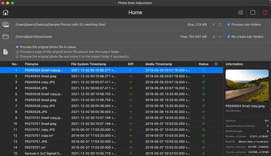
Task: Uncheck Process sub-folders
Action: (x=229, y=24)
